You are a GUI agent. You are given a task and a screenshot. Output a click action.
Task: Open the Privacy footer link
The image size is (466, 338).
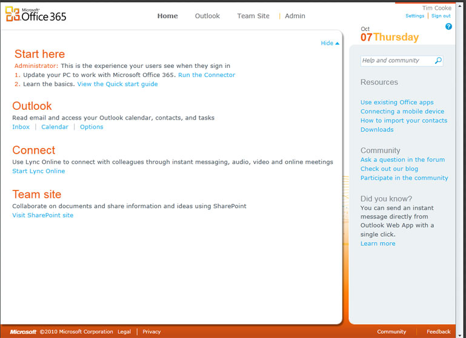(x=151, y=332)
